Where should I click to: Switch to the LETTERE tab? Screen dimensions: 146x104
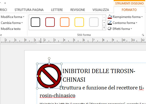[57, 10]
